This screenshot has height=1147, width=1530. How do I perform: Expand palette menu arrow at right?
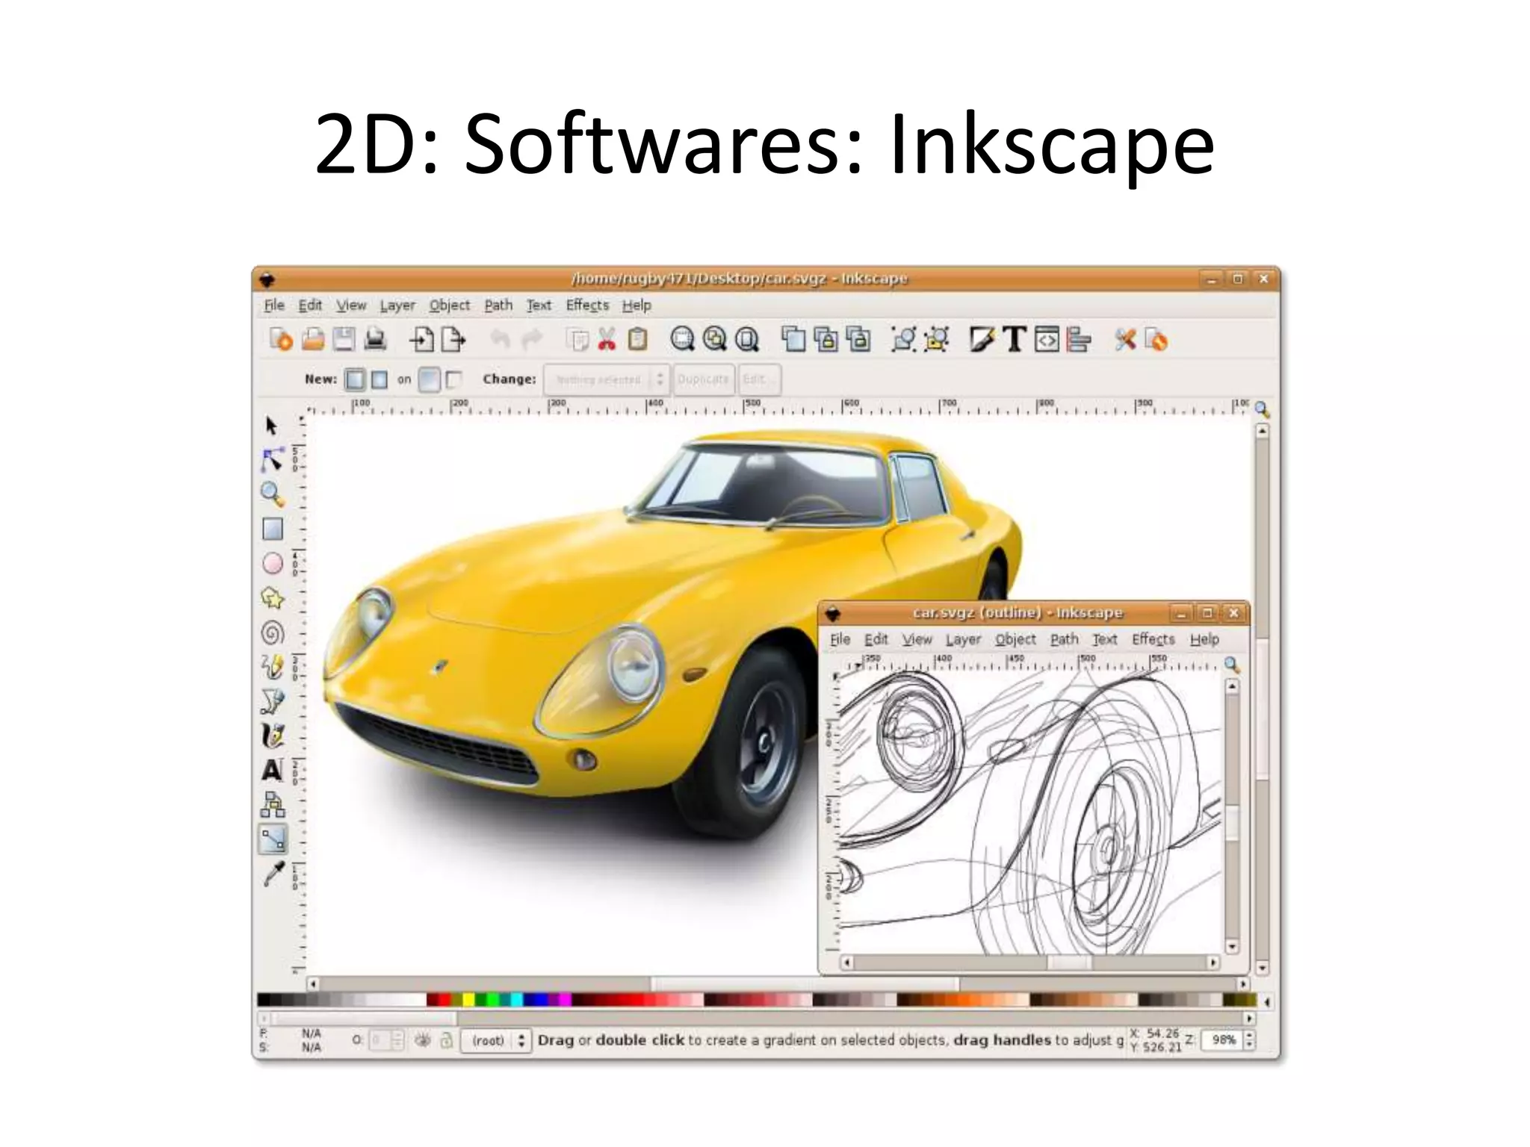point(1267,1001)
